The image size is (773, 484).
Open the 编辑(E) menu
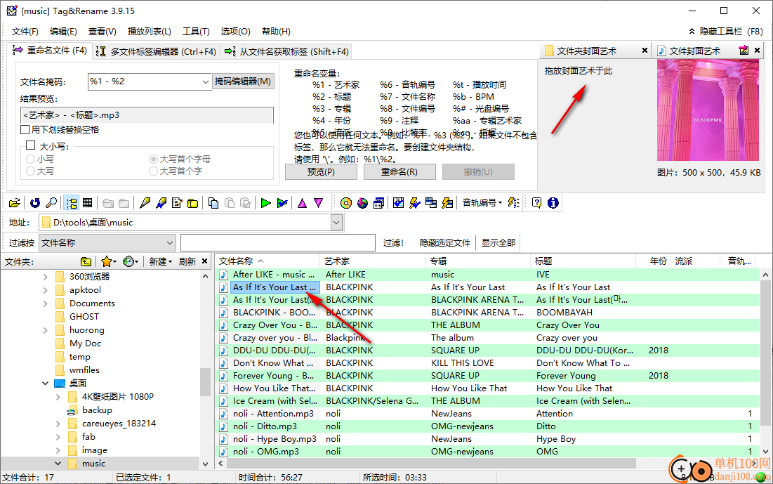point(64,32)
